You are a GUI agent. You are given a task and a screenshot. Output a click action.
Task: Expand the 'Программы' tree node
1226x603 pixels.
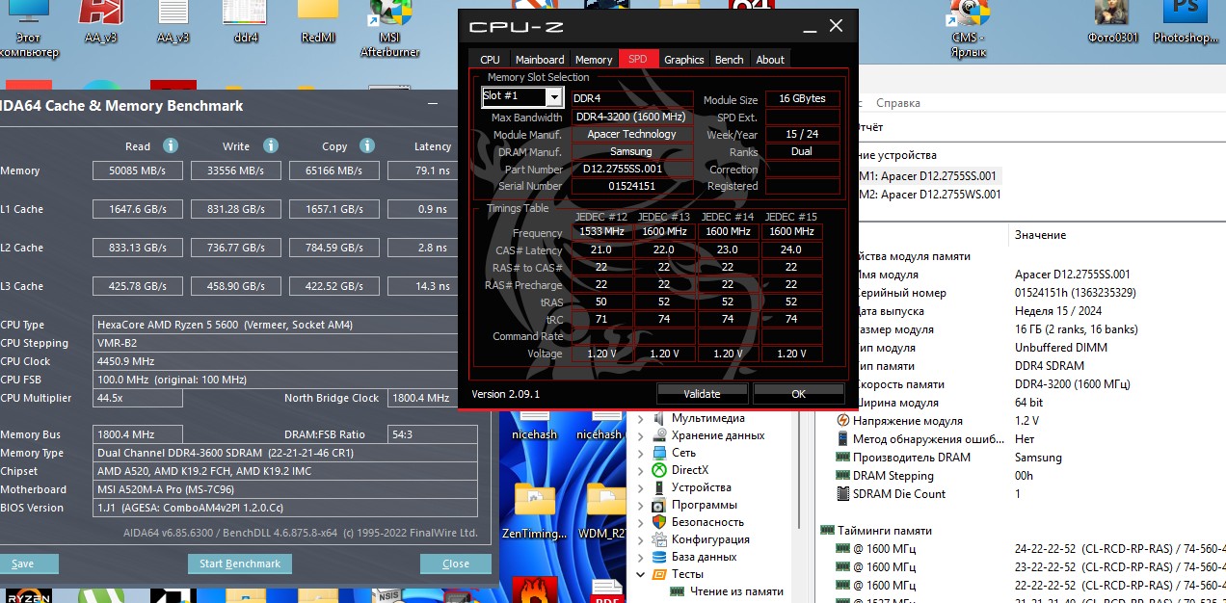coord(640,505)
